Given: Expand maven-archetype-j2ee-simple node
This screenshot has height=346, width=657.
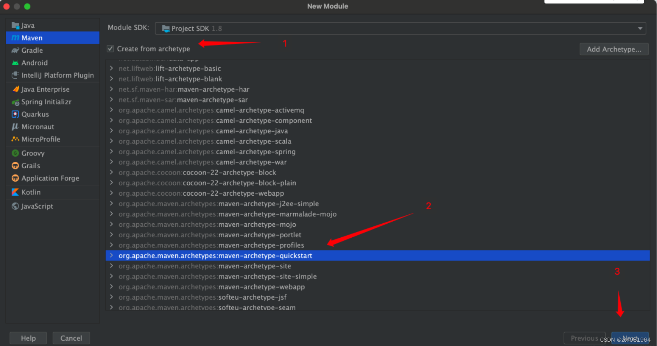Looking at the screenshot, I should [111, 203].
